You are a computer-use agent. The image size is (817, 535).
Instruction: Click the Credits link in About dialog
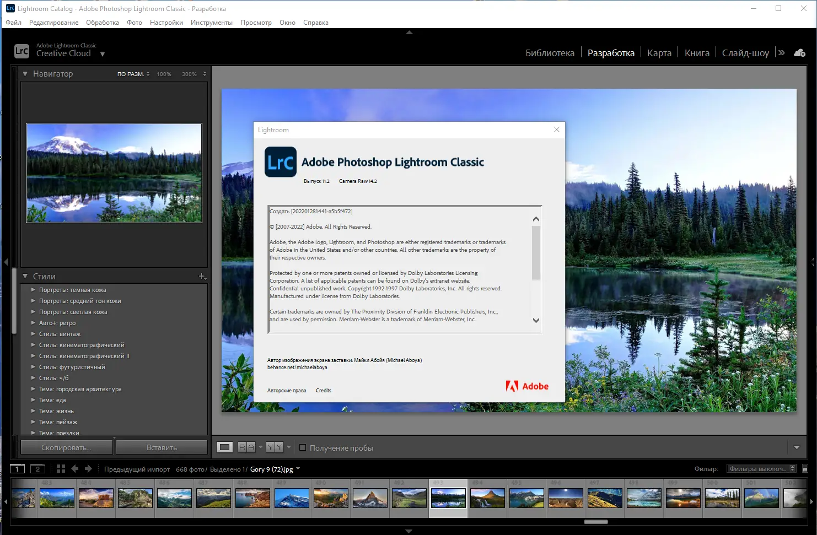click(x=323, y=390)
